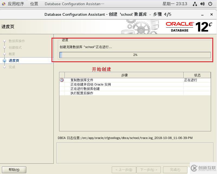Select 正在创建并启动 Oracle 实例 row
This screenshot has height=174, width=217.
pos(135,84)
